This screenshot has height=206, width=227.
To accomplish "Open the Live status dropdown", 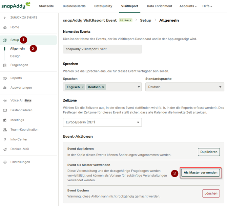I will click(x=126, y=20).
